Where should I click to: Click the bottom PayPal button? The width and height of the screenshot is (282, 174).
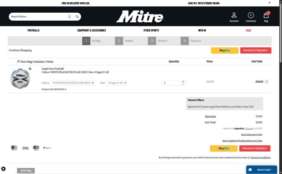pos(223,149)
